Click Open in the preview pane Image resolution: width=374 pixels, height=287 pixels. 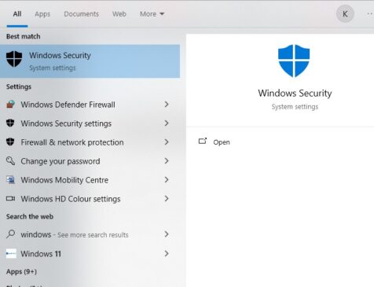[x=222, y=142]
